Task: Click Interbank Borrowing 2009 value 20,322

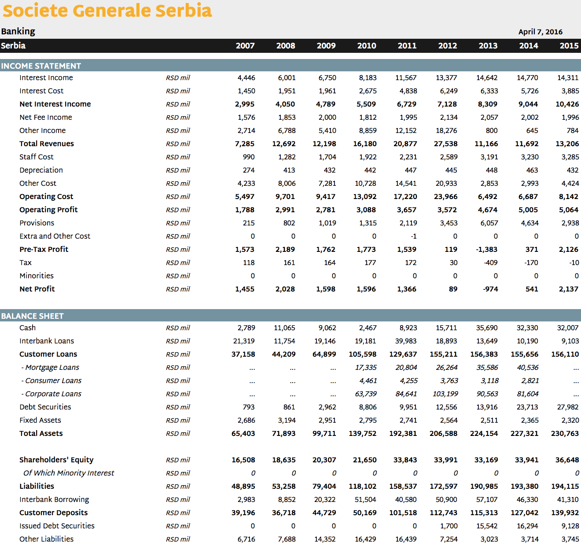Action: point(325,500)
